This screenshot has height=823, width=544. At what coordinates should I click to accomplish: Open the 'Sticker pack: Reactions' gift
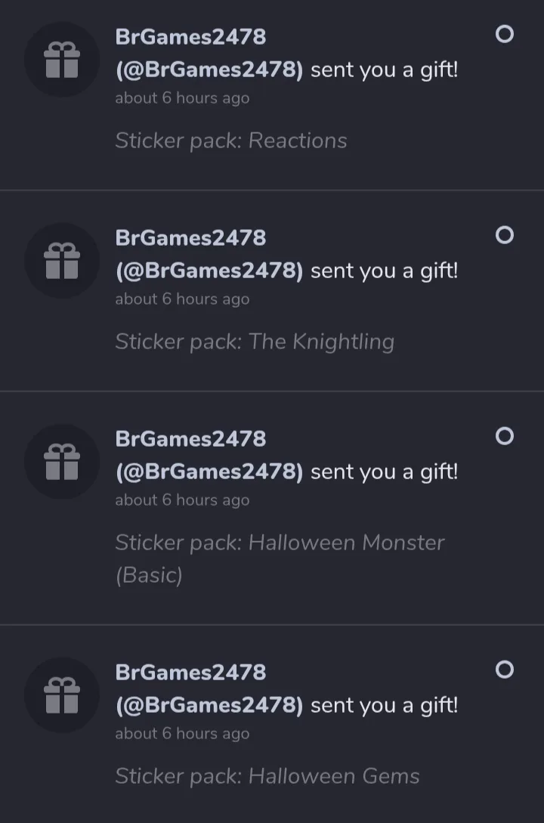231,141
